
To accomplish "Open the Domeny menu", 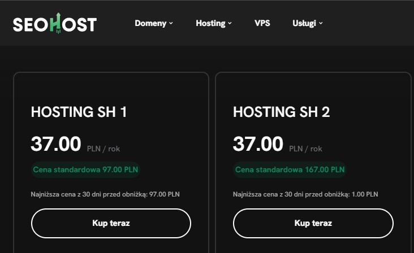I will coord(150,23).
